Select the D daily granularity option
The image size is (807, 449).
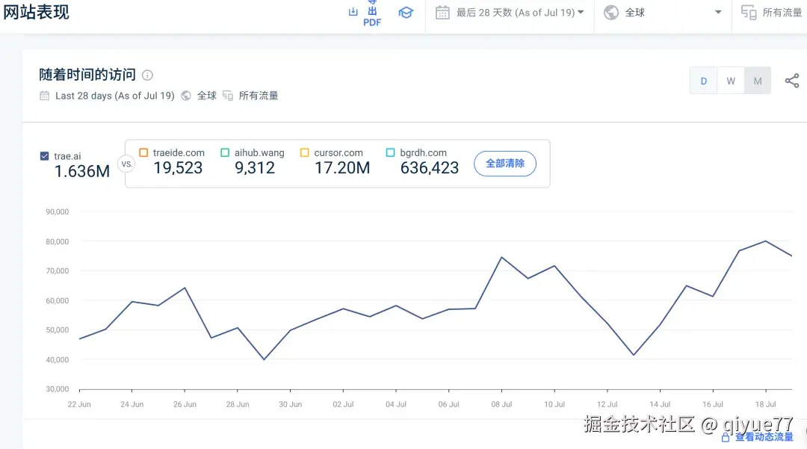[703, 80]
